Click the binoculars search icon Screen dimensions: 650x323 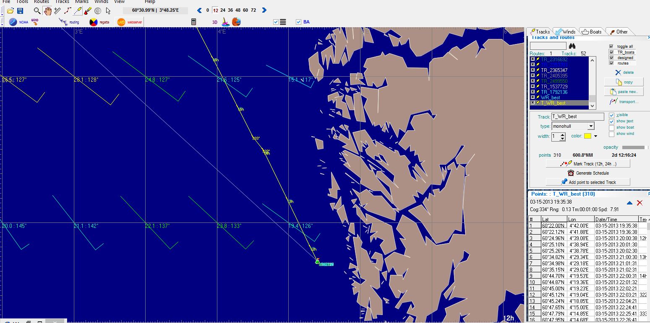572,46
